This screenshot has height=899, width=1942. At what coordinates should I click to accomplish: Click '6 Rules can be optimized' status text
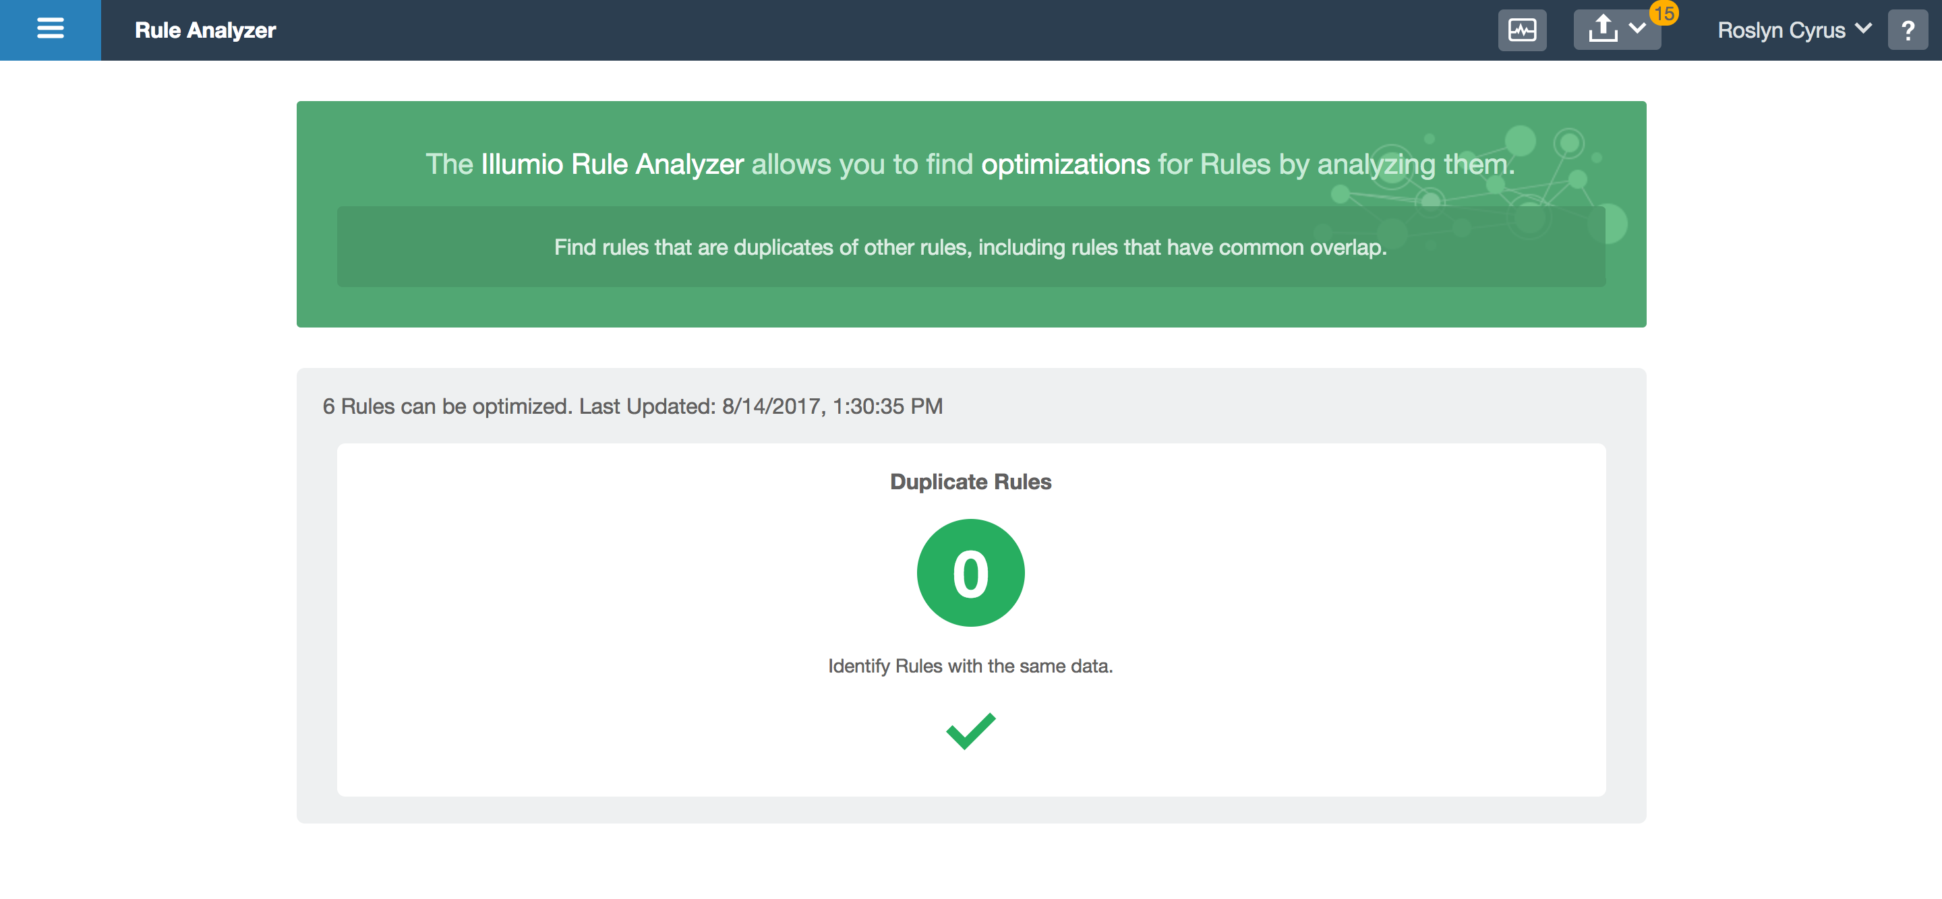point(632,406)
